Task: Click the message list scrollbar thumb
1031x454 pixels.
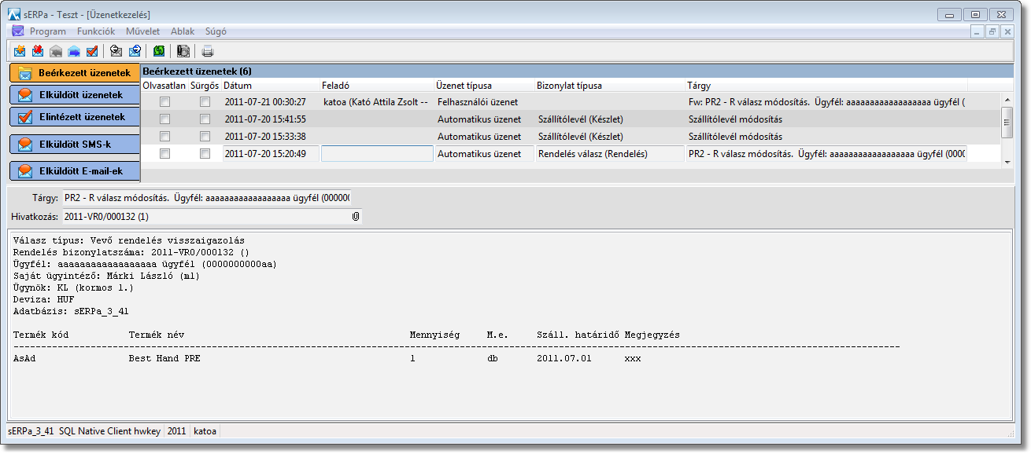Action: click(1007, 122)
